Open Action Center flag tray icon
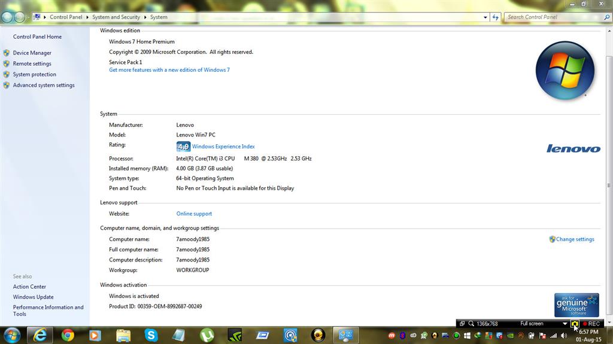Viewport: 613px width, 344px height. point(542,336)
